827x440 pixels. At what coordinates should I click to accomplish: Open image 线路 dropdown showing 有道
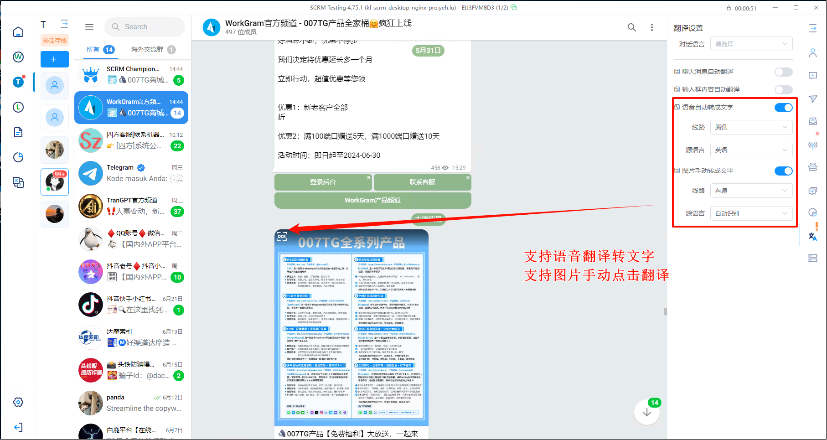(x=751, y=191)
